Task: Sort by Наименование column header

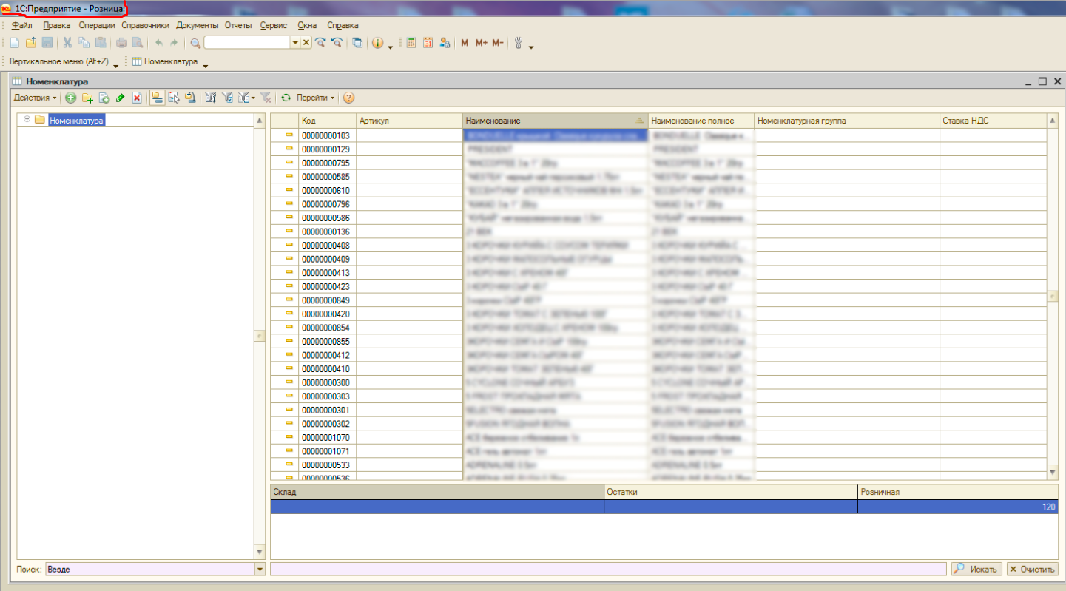Action: [x=556, y=121]
